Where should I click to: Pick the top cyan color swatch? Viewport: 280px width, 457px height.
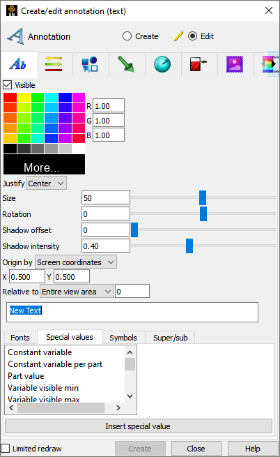click(x=52, y=98)
